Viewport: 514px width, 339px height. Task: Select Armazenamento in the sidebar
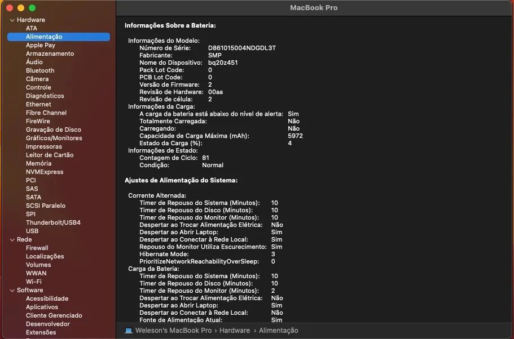point(50,53)
